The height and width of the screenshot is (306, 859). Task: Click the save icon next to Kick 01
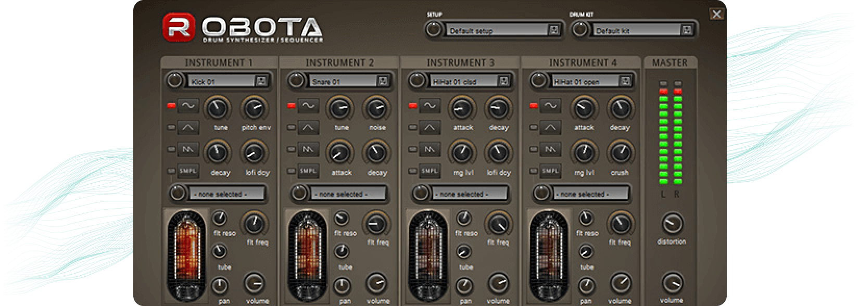pyautogui.click(x=261, y=81)
